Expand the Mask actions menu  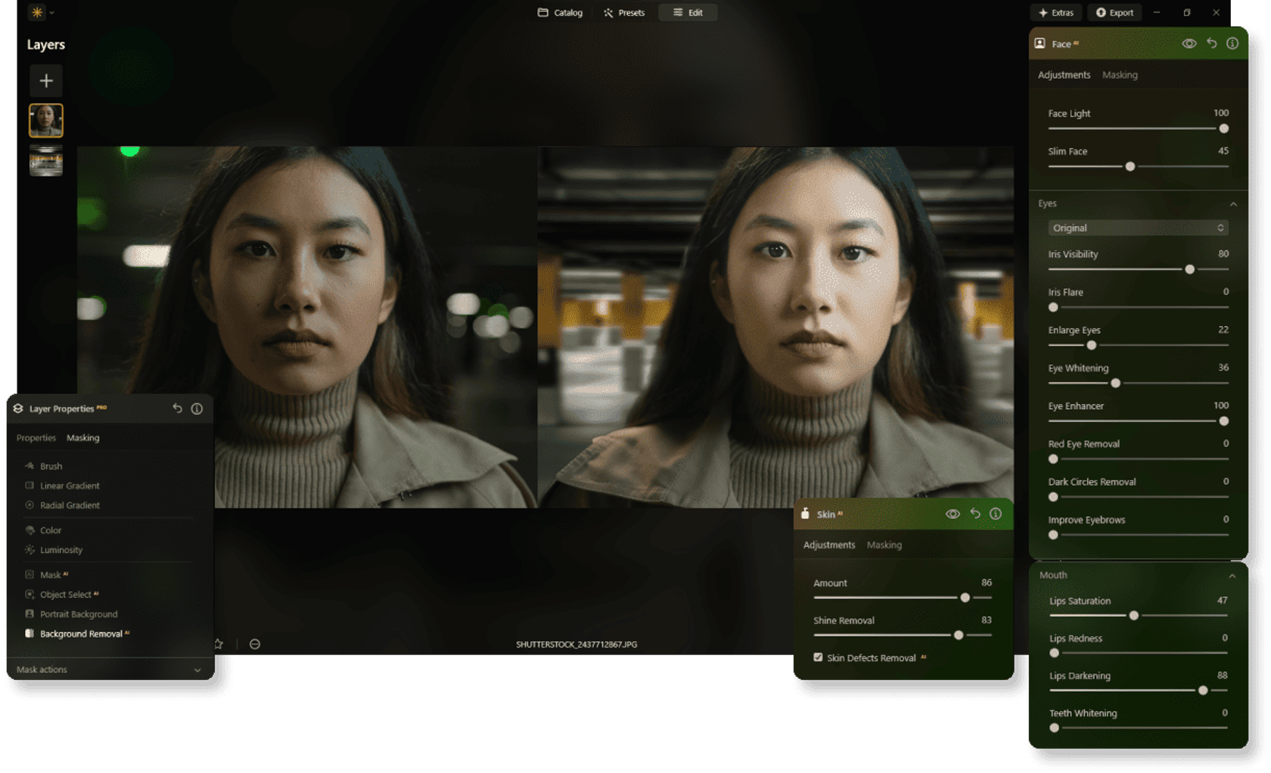(x=197, y=670)
